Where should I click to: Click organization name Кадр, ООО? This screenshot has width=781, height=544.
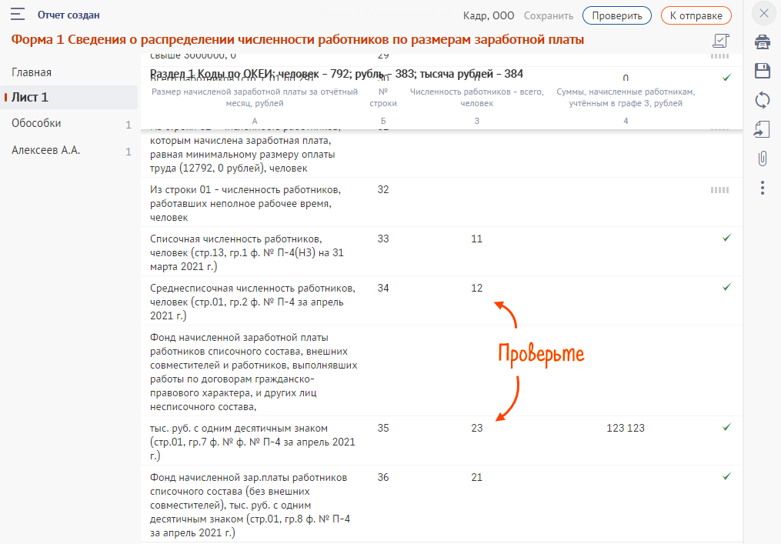(x=488, y=16)
